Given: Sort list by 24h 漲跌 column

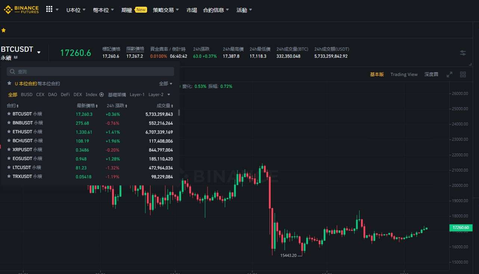Looking at the screenshot, I should [116, 106].
